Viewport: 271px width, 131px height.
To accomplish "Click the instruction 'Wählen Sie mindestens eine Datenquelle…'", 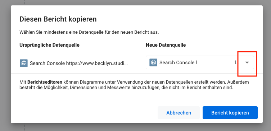I will tap(89, 32).
